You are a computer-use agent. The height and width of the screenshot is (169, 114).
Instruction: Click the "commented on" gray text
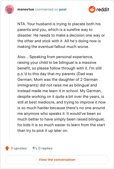pyautogui.click(x=46, y=9)
